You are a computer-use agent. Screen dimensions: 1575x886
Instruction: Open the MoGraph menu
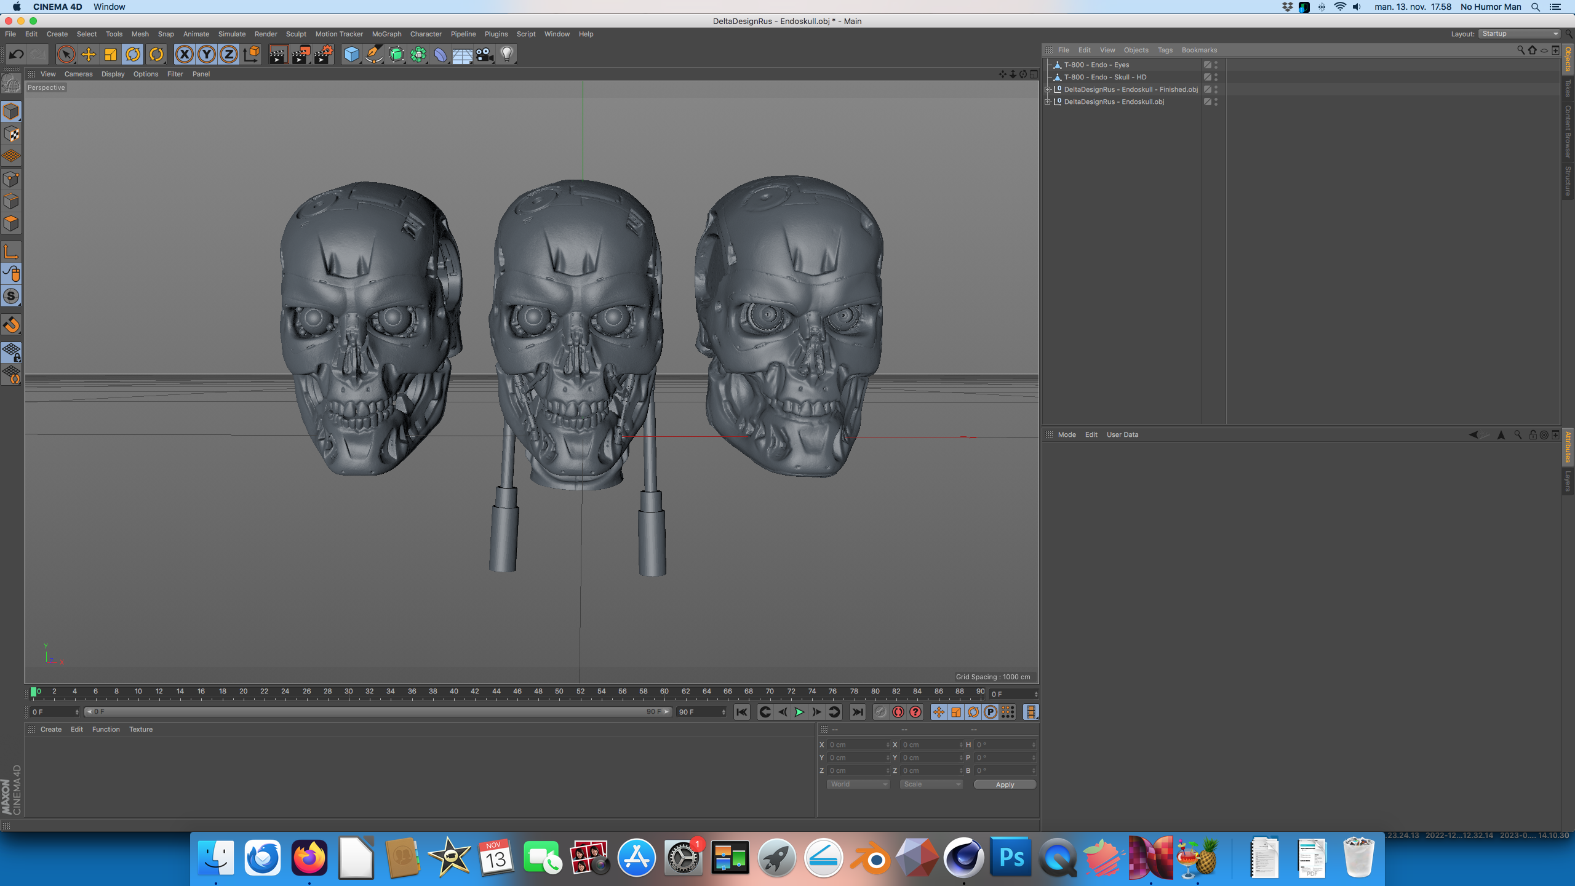[x=386, y=34]
